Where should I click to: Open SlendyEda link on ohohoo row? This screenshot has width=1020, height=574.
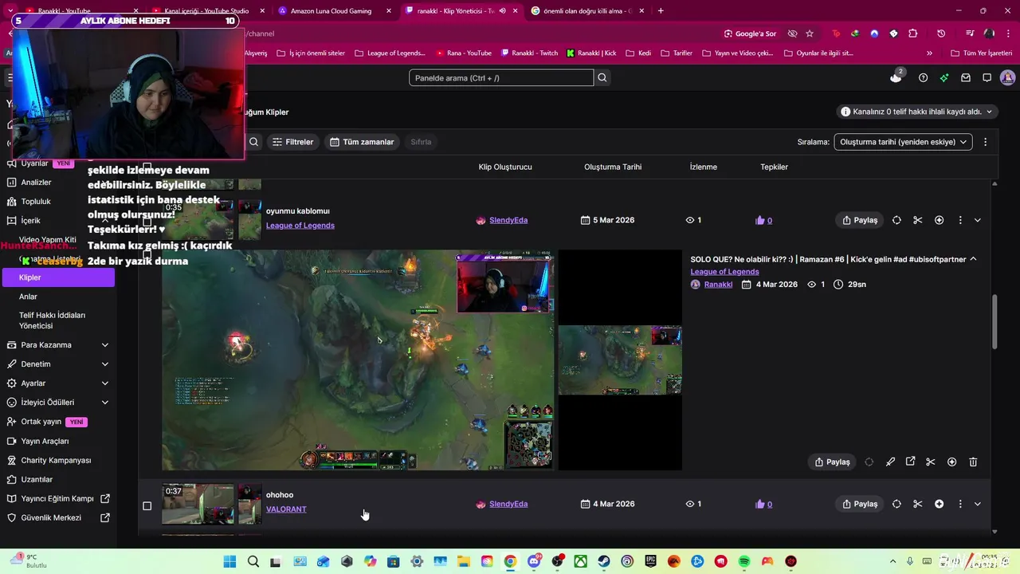click(508, 504)
